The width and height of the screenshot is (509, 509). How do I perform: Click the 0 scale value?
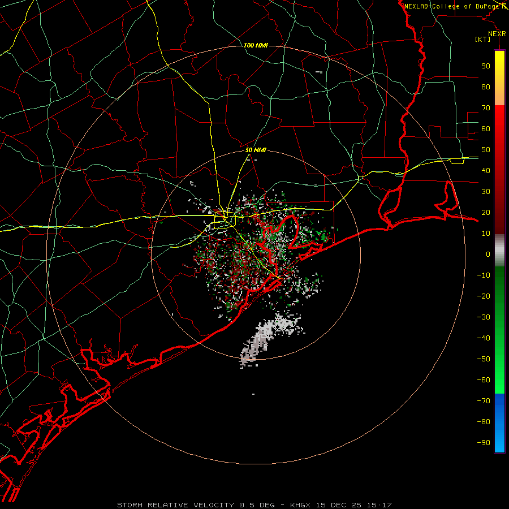click(488, 254)
